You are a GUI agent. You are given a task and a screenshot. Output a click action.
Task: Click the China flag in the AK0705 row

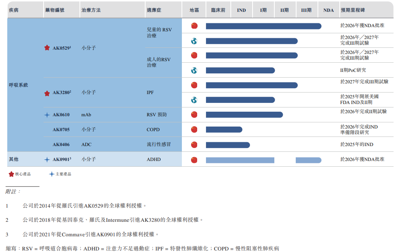pos(194,129)
